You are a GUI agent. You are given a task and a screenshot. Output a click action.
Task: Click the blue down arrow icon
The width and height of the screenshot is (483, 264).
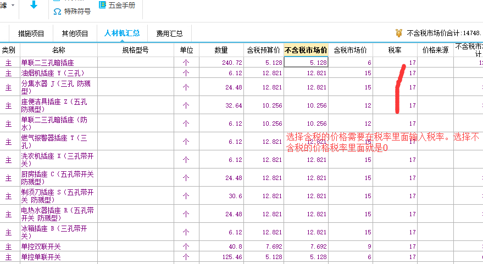(34, 4)
